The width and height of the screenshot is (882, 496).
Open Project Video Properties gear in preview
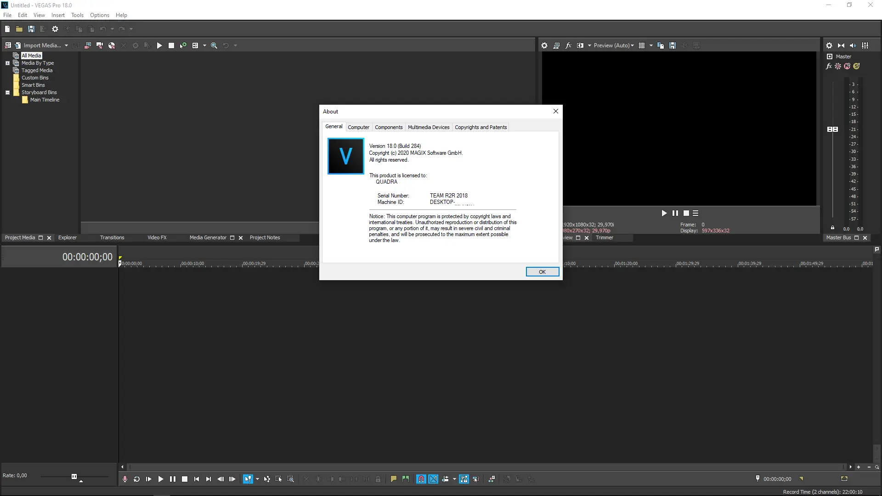point(544,45)
